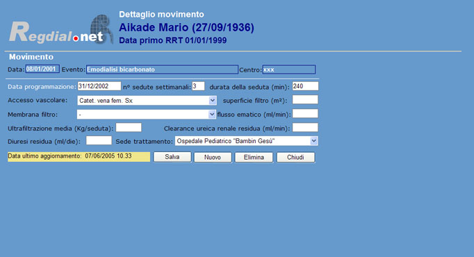The height and width of the screenshot is (257, 474).
Task: Click the durata della seduta field
Action: pyautogui.click(x=305, y=86)
